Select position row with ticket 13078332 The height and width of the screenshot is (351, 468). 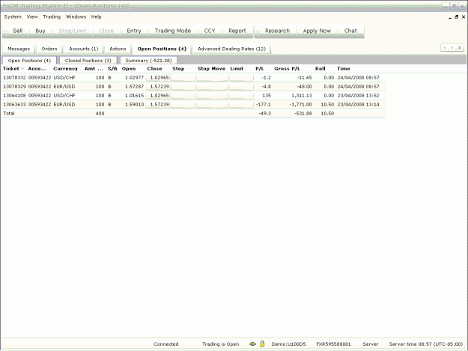tap(194, 78)
